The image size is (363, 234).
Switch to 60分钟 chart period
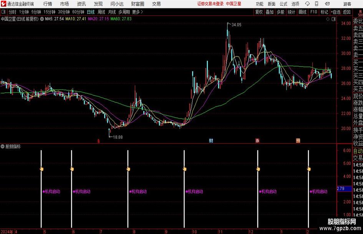[78, 12]
